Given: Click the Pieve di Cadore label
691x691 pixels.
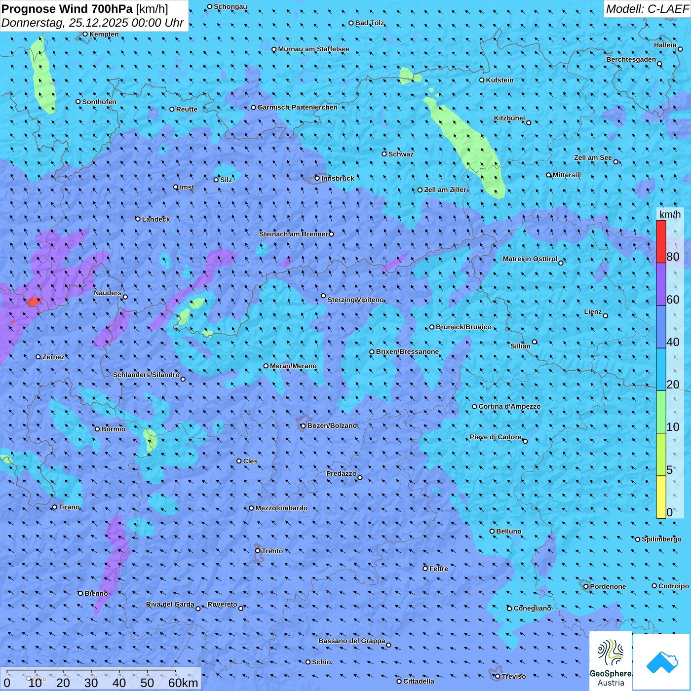Looking at the screenshot, I should [x=496, y=437].
